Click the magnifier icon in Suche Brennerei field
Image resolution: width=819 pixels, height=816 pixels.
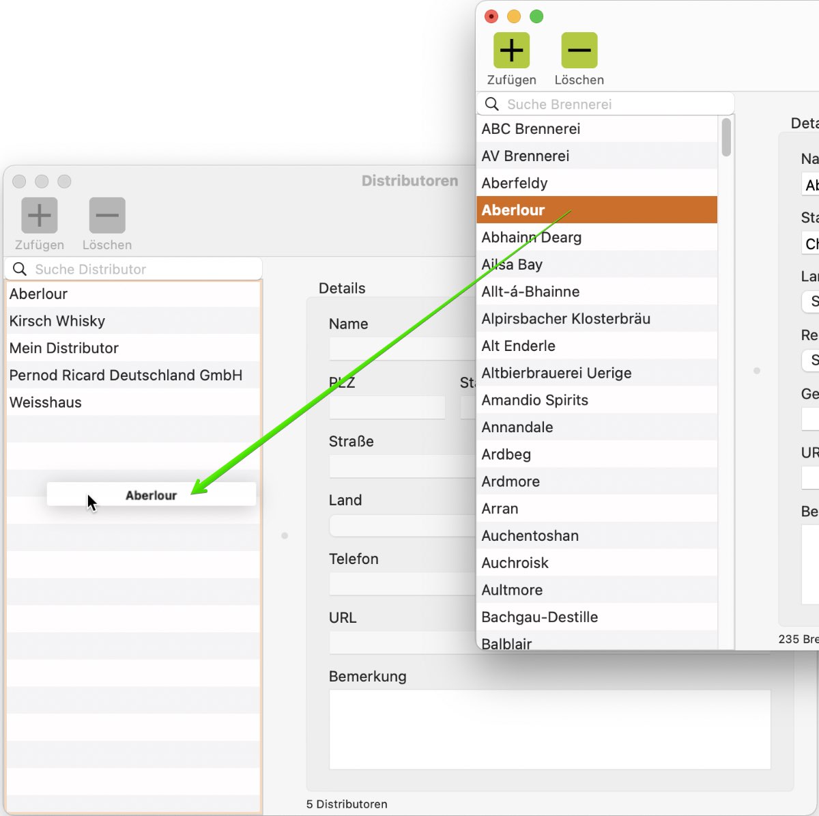492,104
